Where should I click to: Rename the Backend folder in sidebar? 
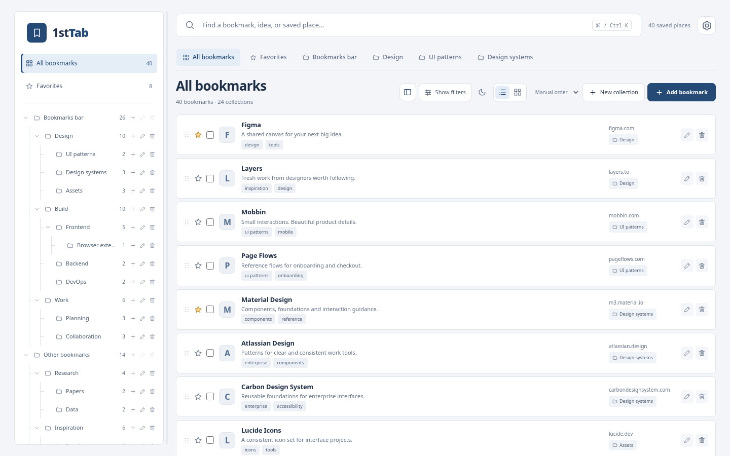pyautogui.click(x=142, y=264)
